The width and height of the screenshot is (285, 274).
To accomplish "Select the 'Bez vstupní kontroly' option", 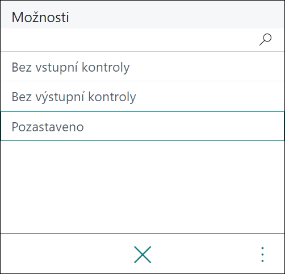I will click(142, 67).
